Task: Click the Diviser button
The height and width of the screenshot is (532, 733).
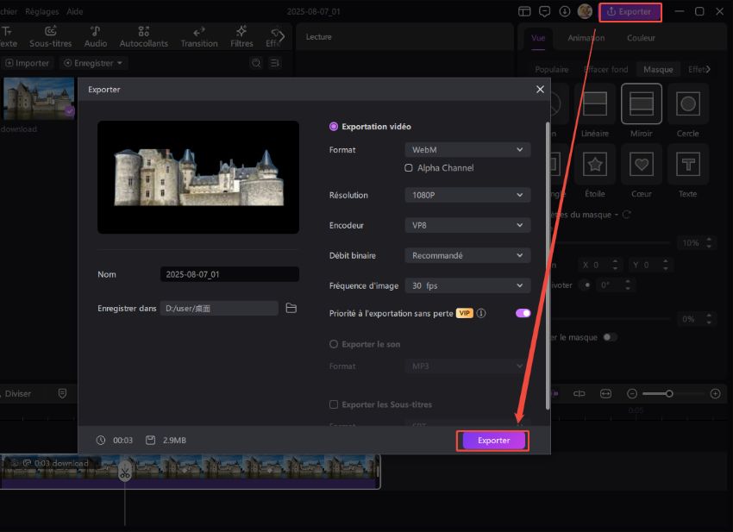Action: (x=17, y=394)
